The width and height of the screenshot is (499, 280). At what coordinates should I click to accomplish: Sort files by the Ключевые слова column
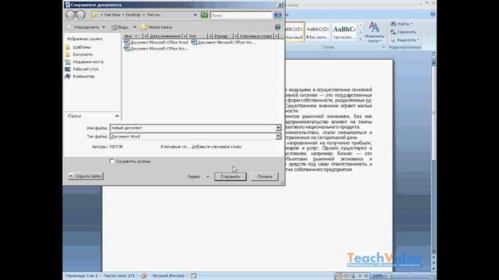pyautogui.click(x=256, y=37)
